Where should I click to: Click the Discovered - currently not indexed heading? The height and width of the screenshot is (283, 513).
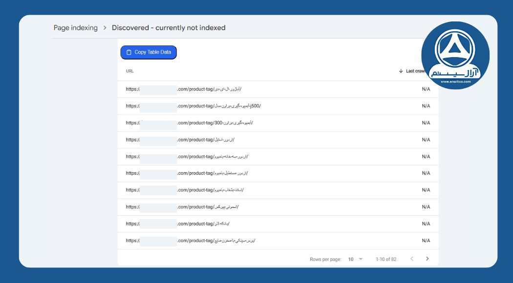[x=168, y=27]
